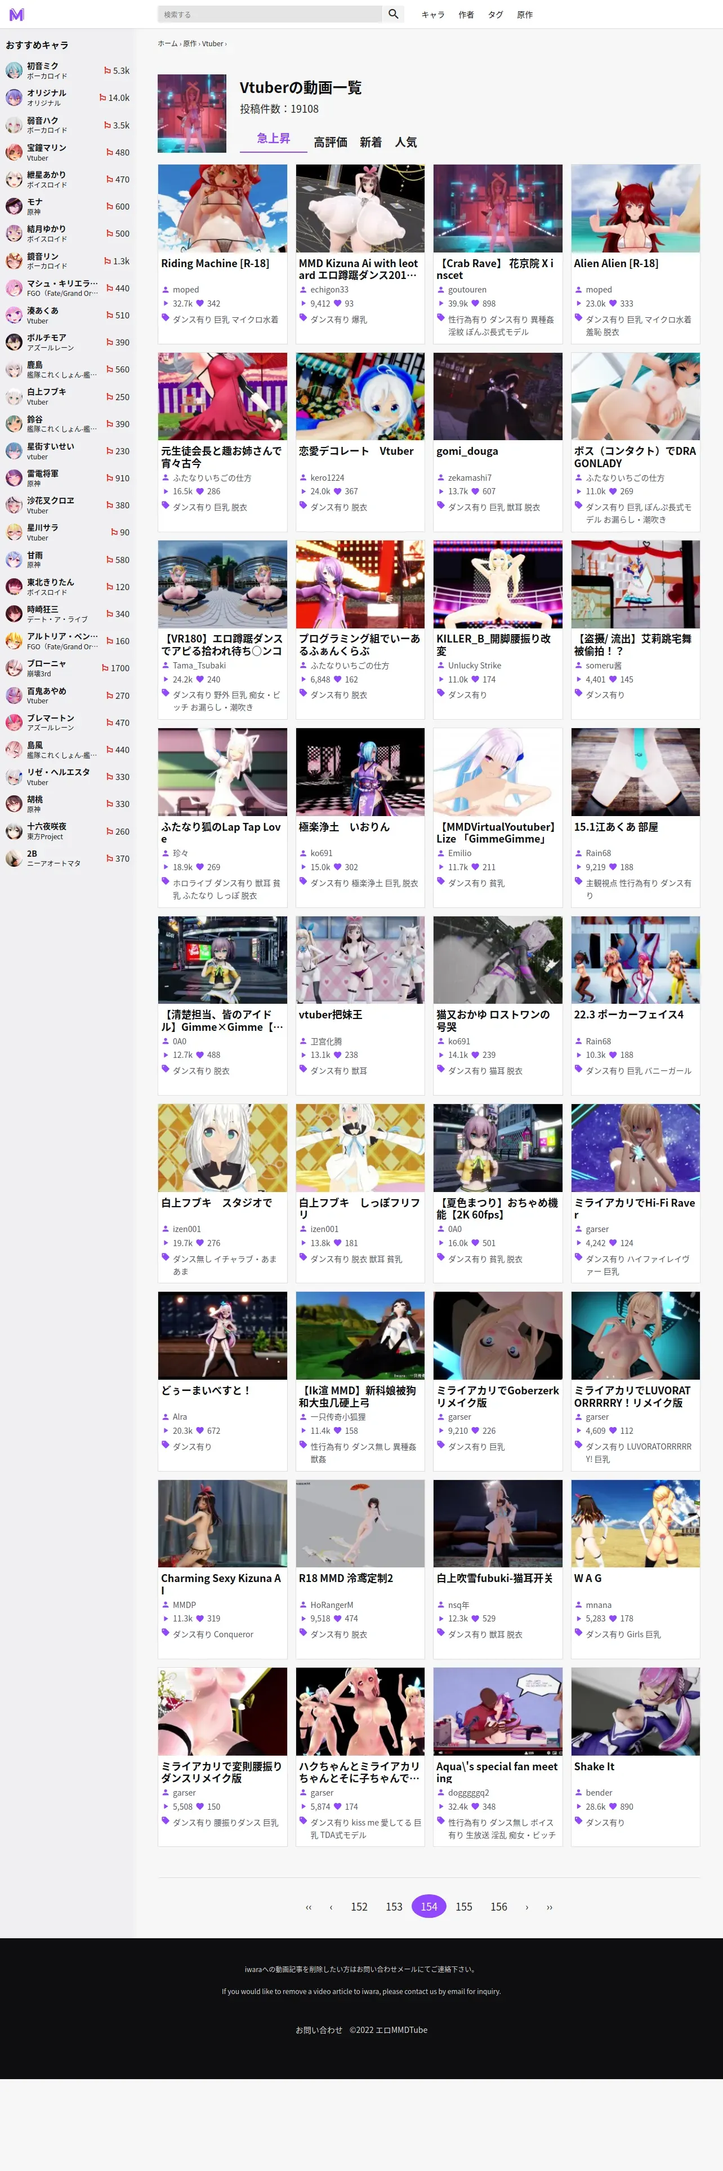Go to ホーム in the breadcrumb
The image size is (723, 2171).
tap(167, 44)
